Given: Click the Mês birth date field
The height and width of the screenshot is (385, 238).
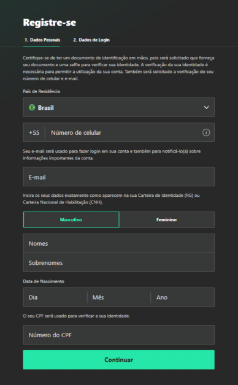Looking at the screenshot, I should [119, 297].
